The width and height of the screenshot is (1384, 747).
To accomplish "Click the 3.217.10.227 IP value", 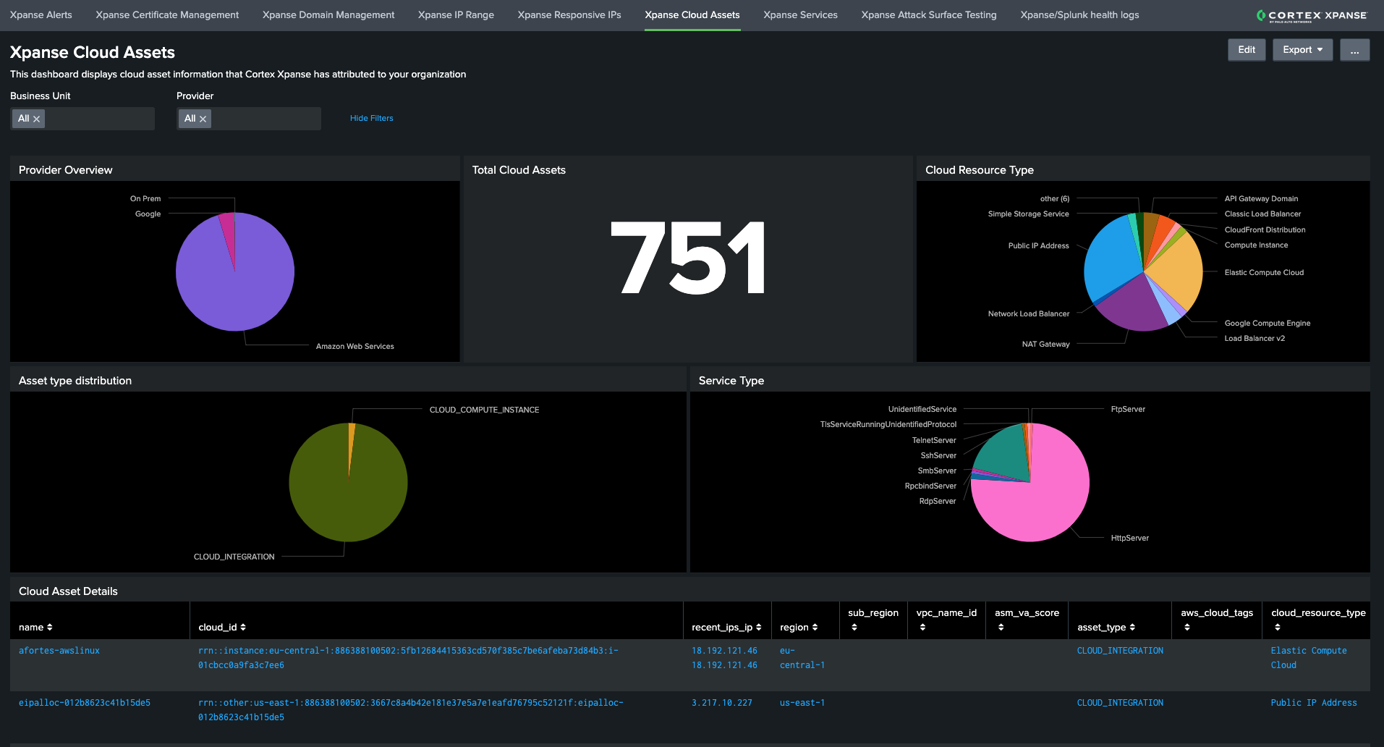I will [722, 703].
